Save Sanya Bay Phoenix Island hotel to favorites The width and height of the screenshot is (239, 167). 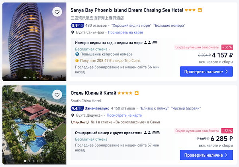pos(57,12)
